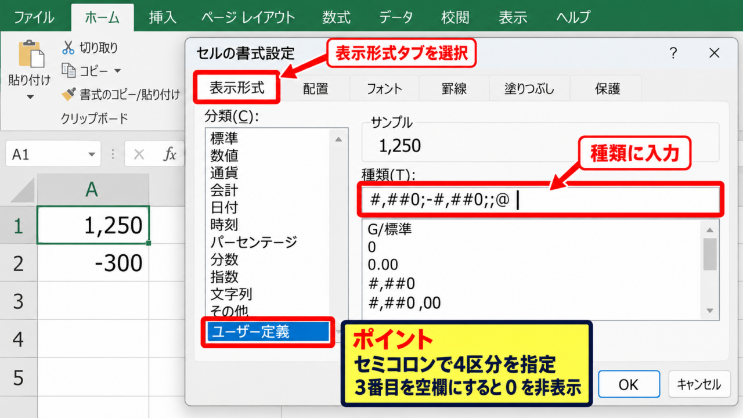Select the column A header

(x=92, y=189)
